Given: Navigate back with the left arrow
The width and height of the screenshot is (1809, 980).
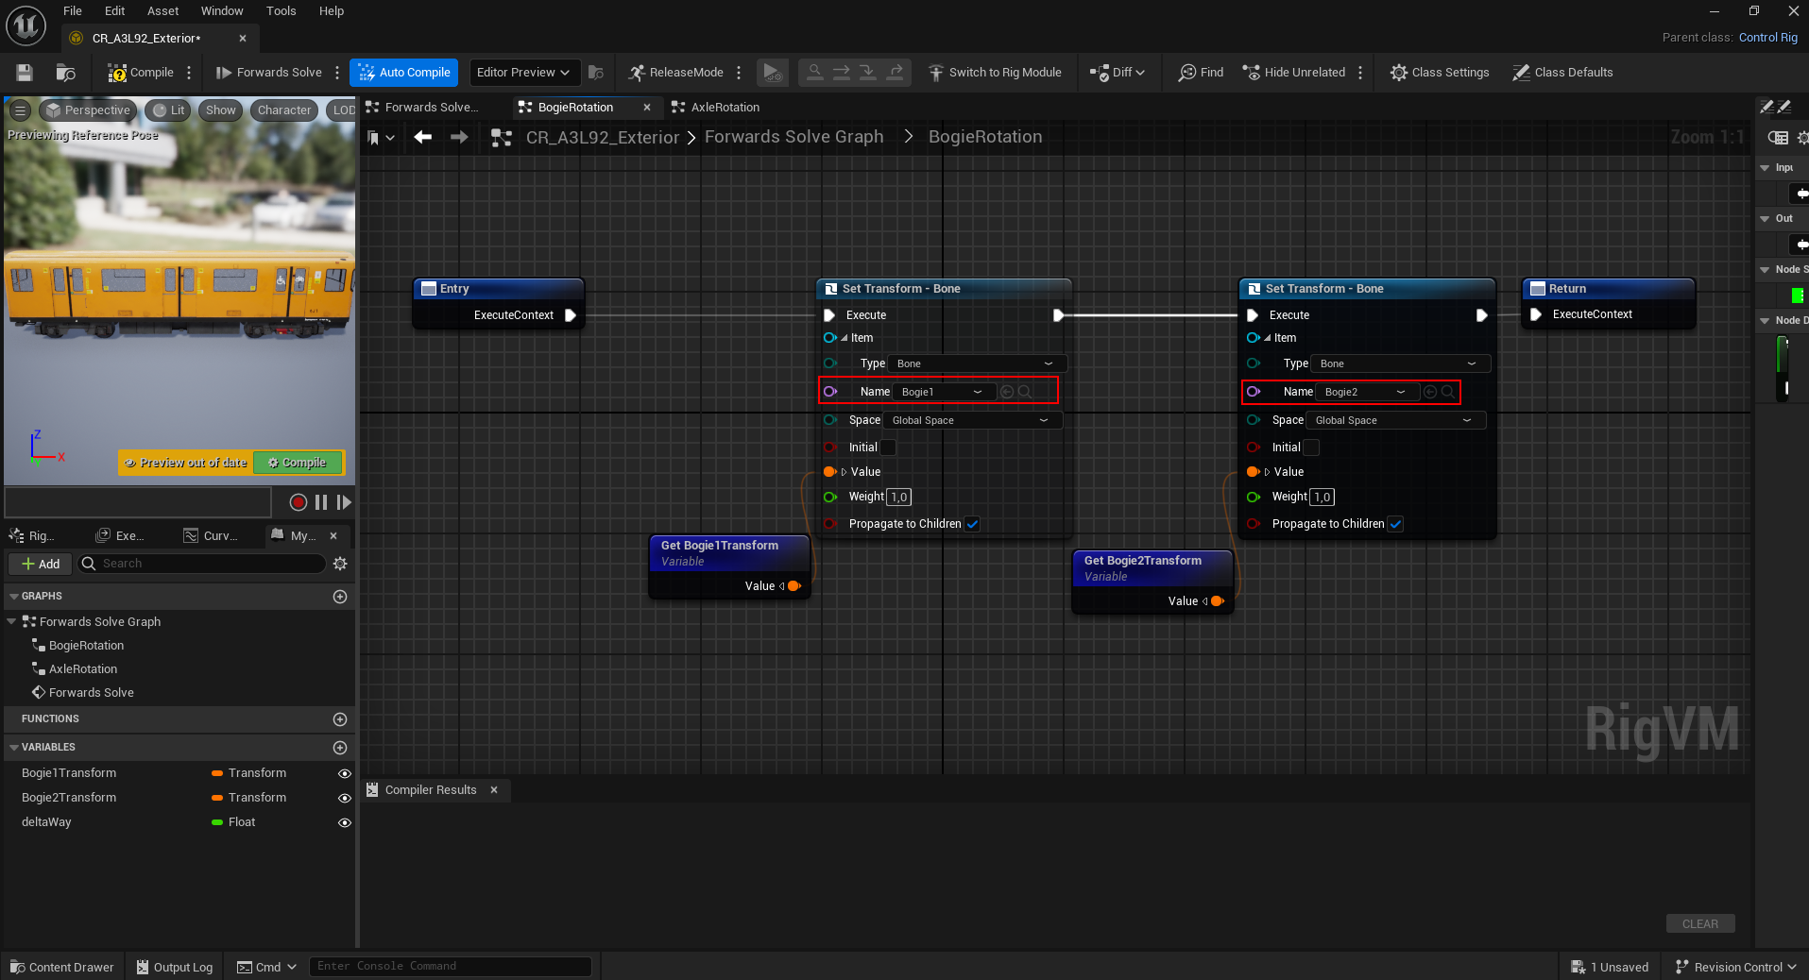Looking at the screenshot, I should 423,138.
